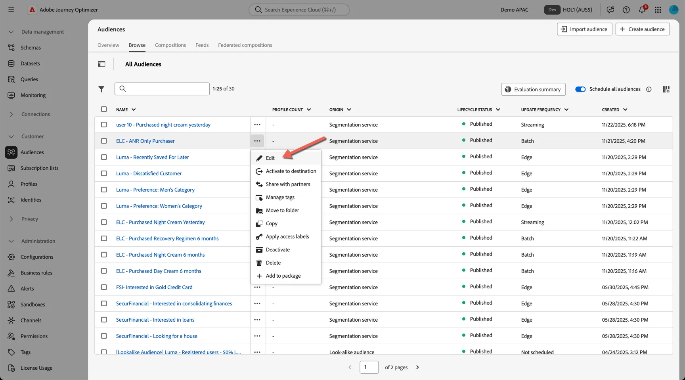685x380 pixels.
Task: Focus the audience search field
Action: click(x=162, y=89)
